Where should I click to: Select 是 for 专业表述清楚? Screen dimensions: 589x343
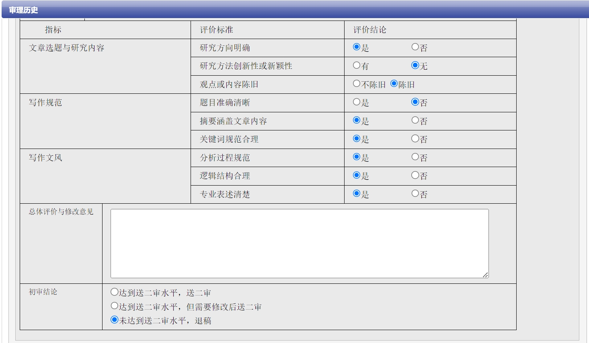click(357, 194)
